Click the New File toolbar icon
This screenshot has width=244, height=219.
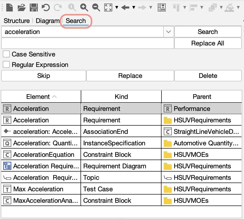9,7
